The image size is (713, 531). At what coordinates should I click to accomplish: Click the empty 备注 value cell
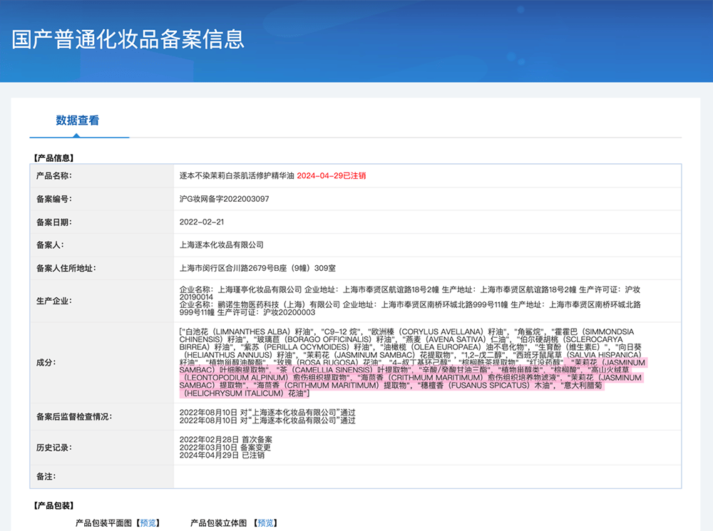click(x=426, y=476)
